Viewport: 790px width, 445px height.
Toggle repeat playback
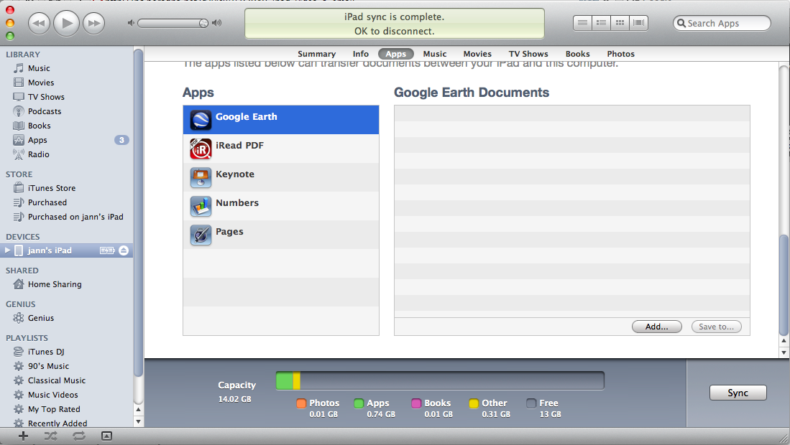[79, 436]
